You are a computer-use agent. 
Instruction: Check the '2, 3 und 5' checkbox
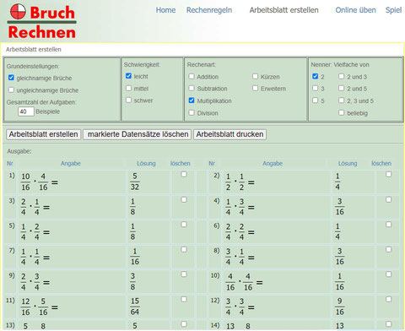pos(341,100)
